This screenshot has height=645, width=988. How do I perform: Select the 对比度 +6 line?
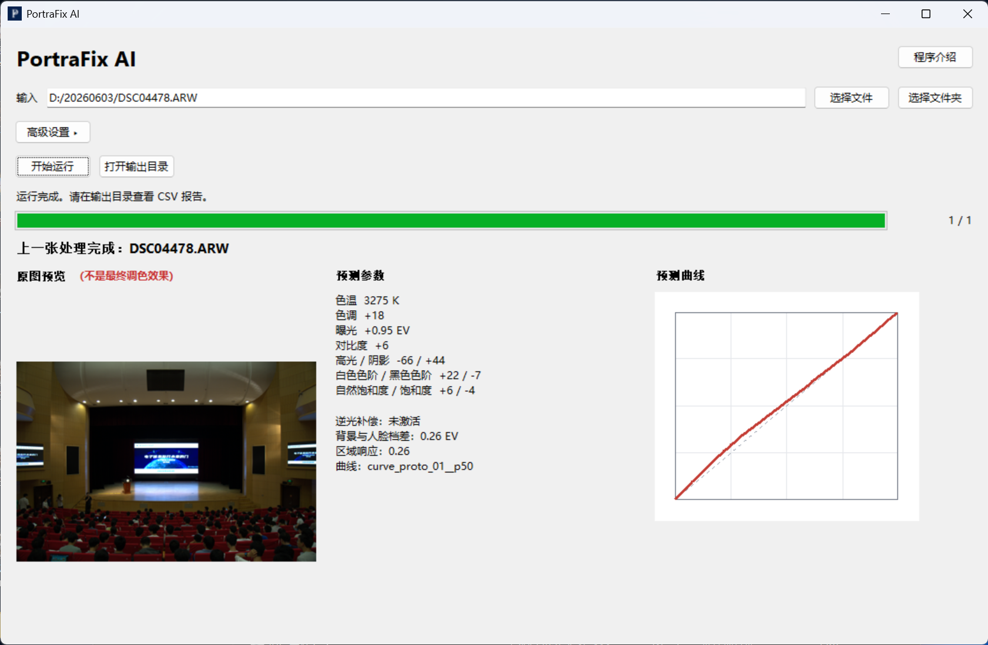pos(362,345)
